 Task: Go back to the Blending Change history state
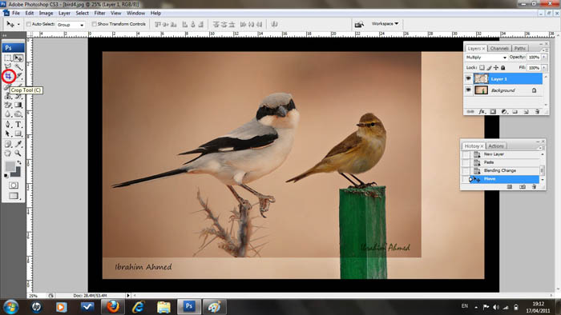[501, 170]
